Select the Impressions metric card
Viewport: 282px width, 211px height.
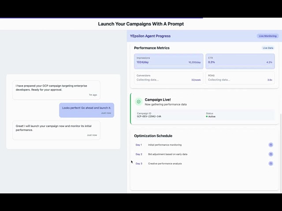click(168, 61)
